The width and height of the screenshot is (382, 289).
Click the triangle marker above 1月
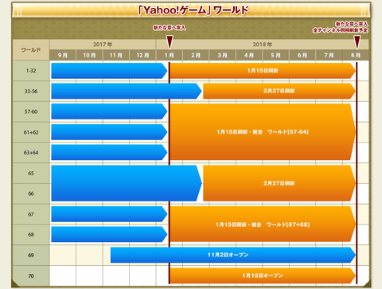pyautogui.click(x=170, y=42)
